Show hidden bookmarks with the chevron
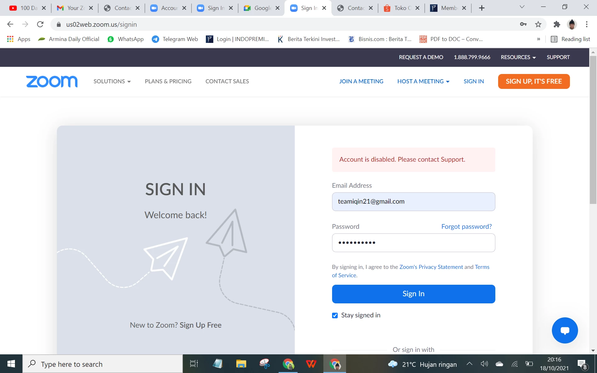597x373 pixels. [x=539, y=39]
